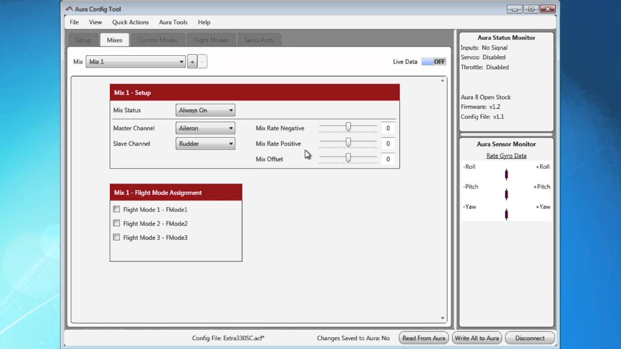
Task: Click the Mix Rate Negative value field
Action: pos(388,128)
